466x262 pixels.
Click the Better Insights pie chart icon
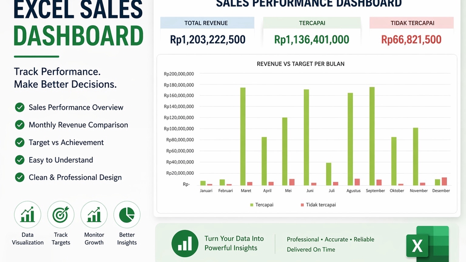tap(127, 214)
